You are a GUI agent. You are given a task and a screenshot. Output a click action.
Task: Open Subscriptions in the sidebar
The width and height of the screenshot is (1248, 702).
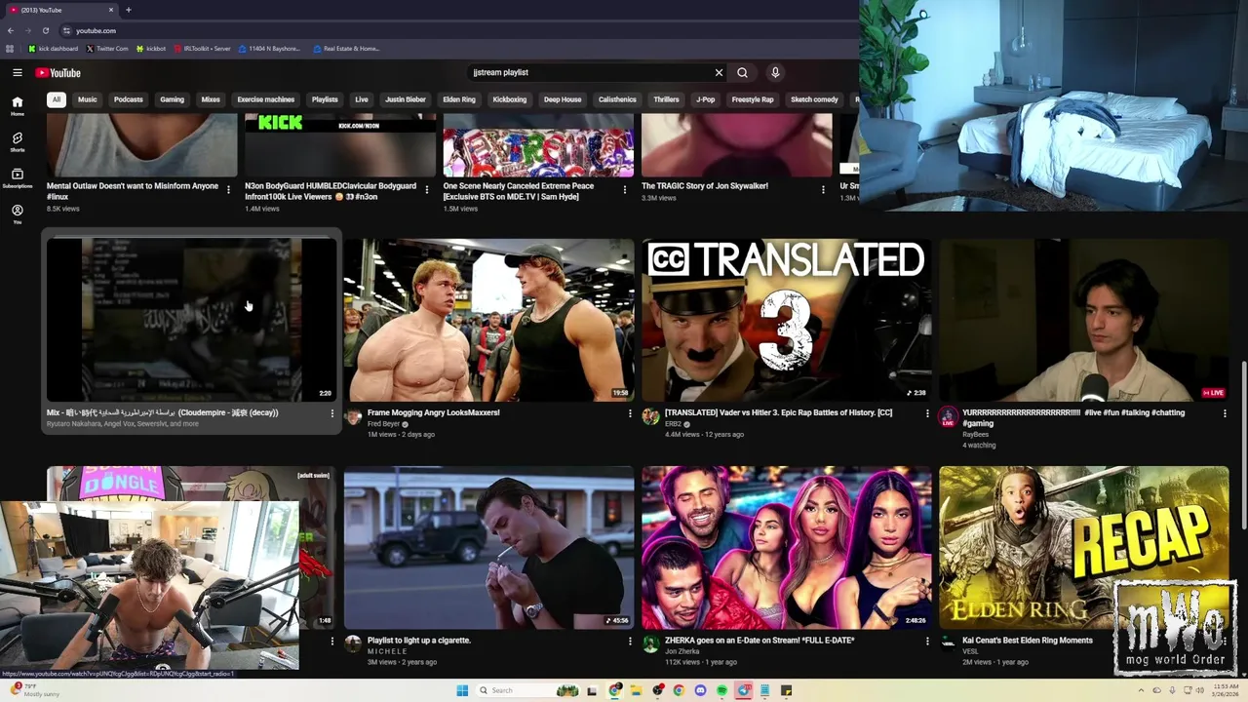[x=17, y=177]
